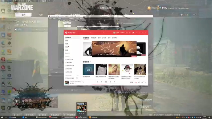Open listen-together icon in player bar
This screenshot has width=212, height=119.
tap(142, 83)
